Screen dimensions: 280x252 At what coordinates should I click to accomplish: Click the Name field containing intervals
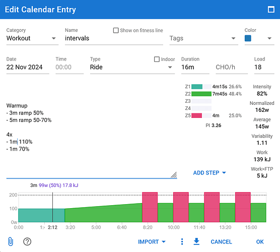pos(114,38)
